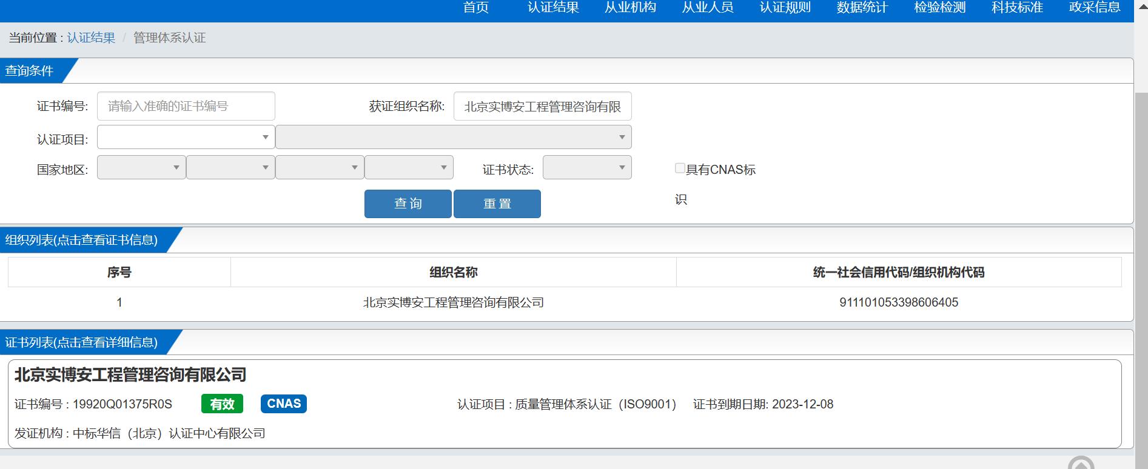
Task: Click the 统一社会信用代码/组织机构代码 column header
Action: 899,272
